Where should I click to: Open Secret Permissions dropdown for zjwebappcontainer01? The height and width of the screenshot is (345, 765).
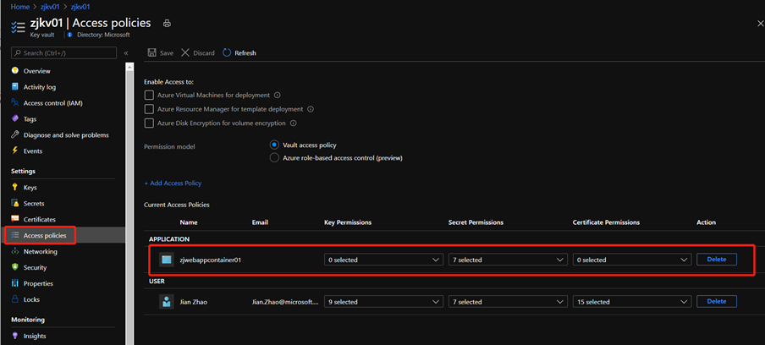click(x=508, y=260)
